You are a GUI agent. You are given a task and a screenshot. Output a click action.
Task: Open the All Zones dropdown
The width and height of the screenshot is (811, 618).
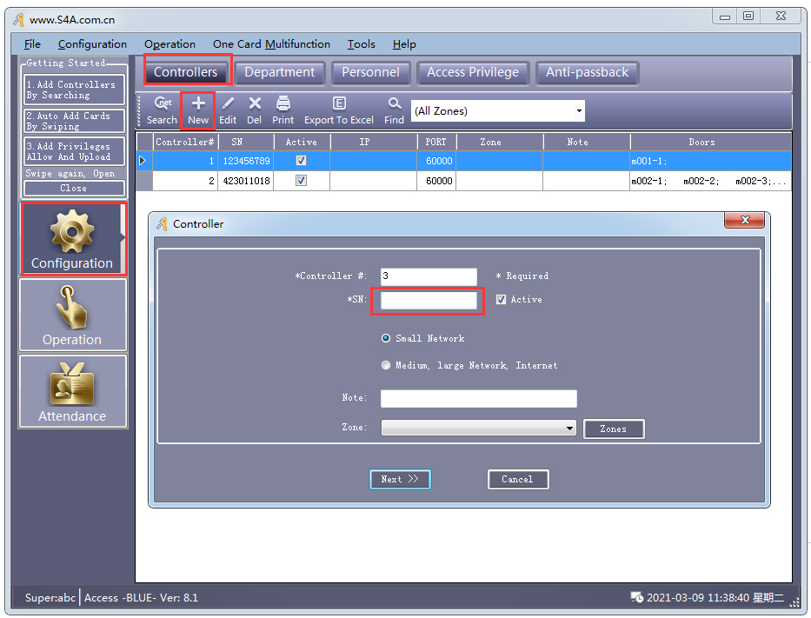(579, 110)
